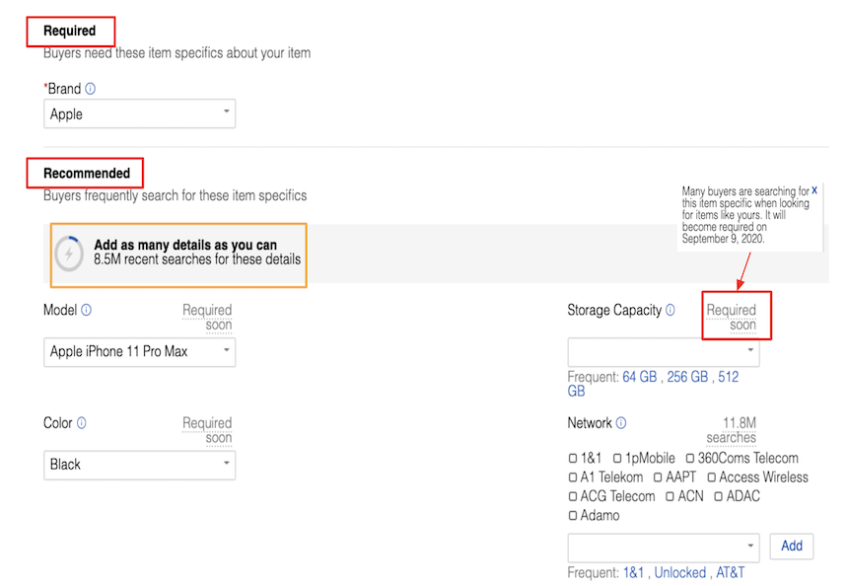This screenshot has height=586, width=848.
Task: Open the Network custom value dropdown
Action: coord(664,548)
